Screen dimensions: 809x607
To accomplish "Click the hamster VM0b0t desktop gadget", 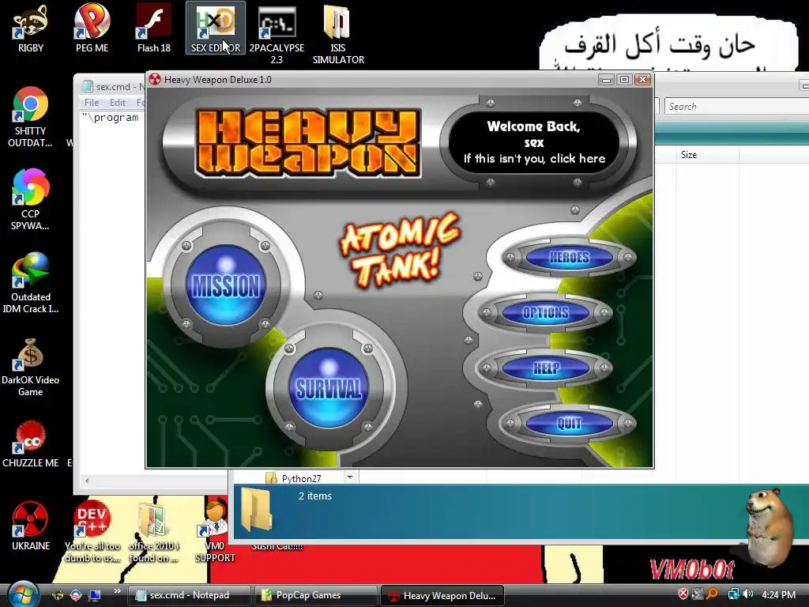I will point(769,526).
